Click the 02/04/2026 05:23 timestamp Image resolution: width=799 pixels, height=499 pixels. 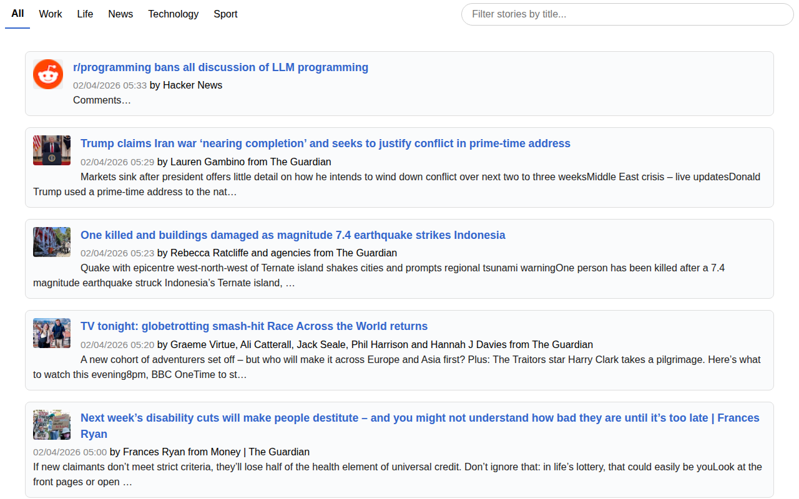(117, 253)
